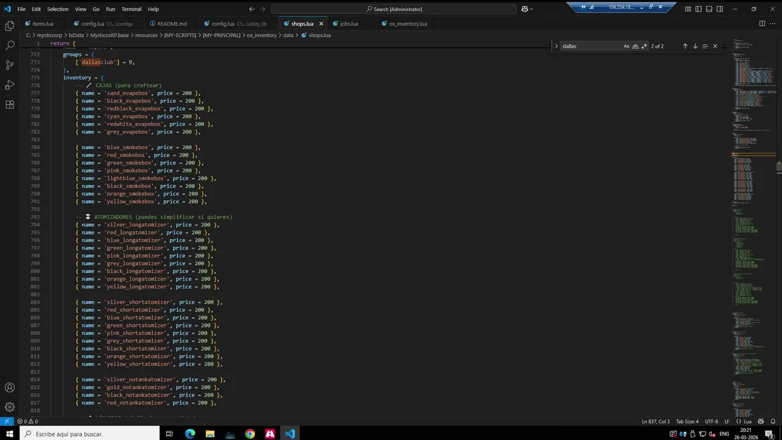Open the Edit menu

pyautogui.click(x=36, y=9)
